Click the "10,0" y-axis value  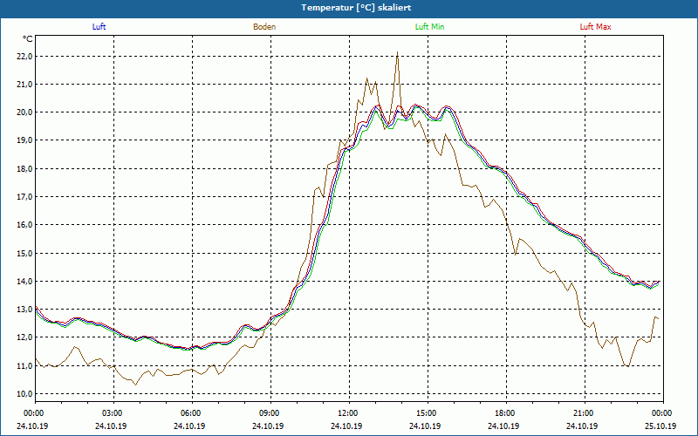coord(25,394)
